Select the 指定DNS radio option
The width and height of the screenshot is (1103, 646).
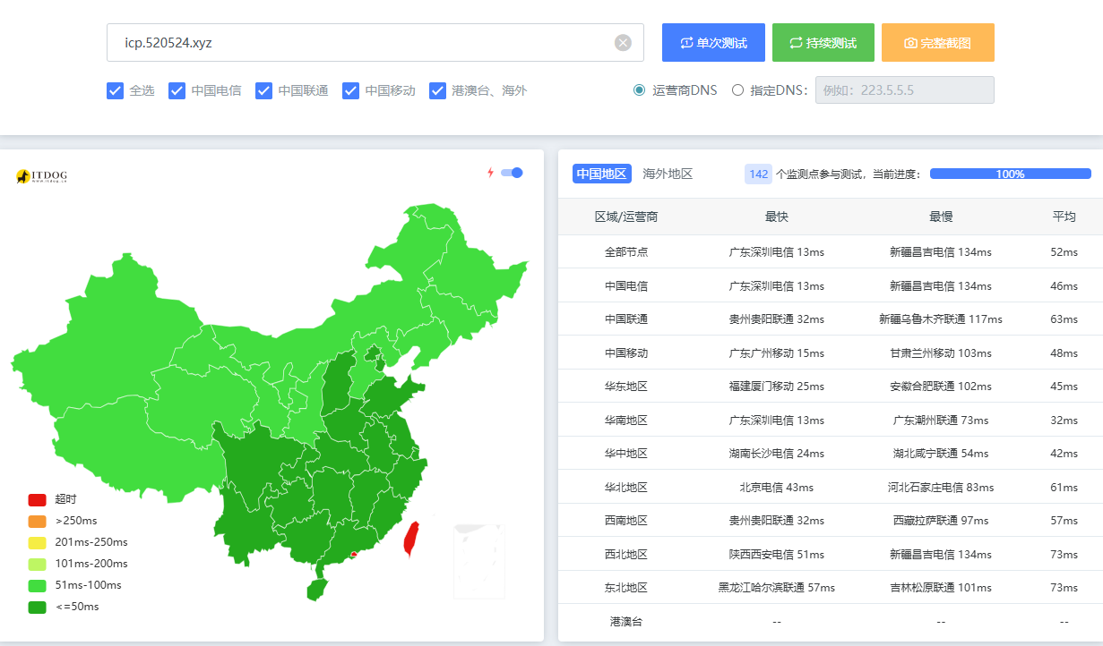[x=738, y=90]
